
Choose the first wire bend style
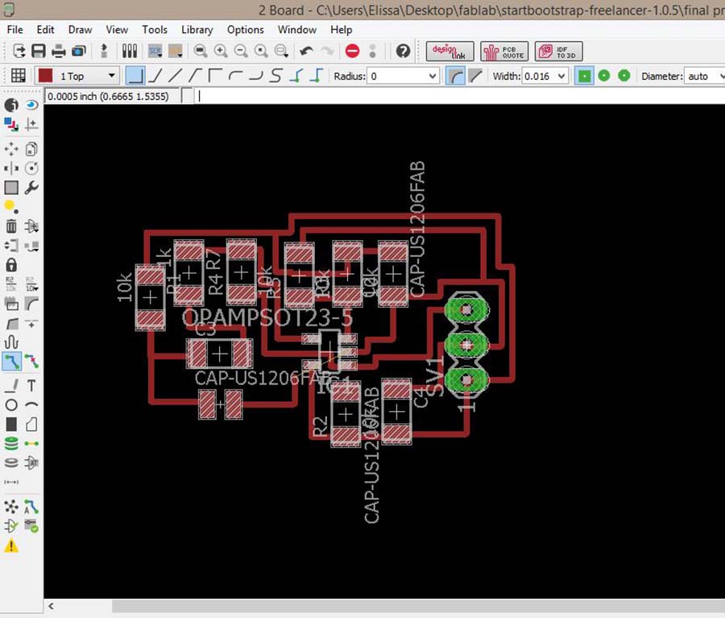tap(135, 76)
